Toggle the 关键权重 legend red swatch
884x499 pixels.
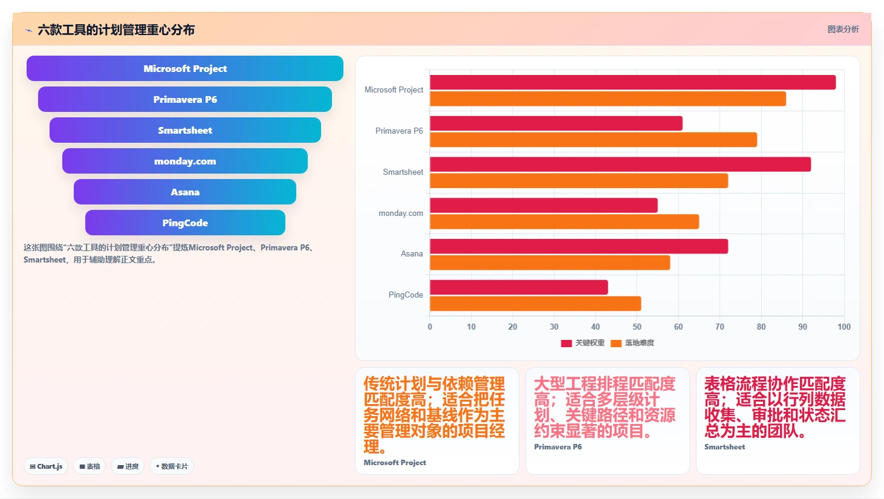(567, 343)
